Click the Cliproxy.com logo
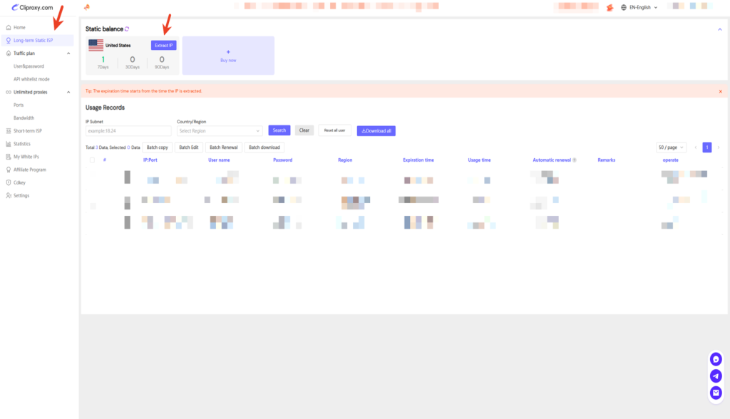The image size is (730, 419). (33, 8)
